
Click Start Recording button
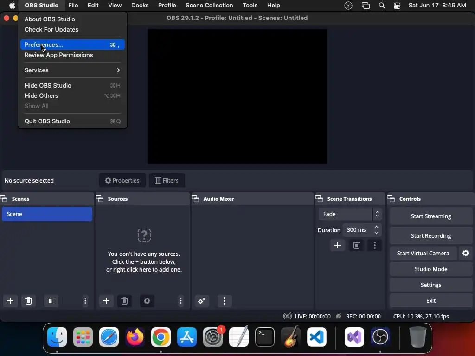tap(431, 235)
